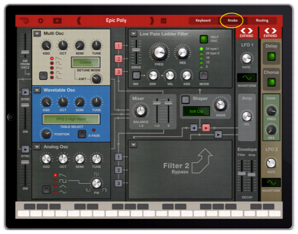Adjust the Mixer 3 level slider

[168, 103]
